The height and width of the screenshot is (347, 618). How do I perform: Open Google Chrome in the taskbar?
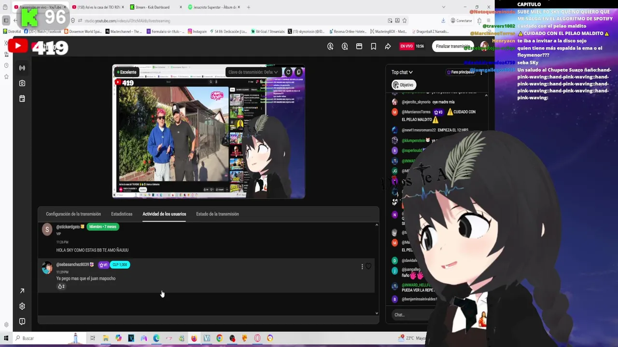[x=219, y=338]
